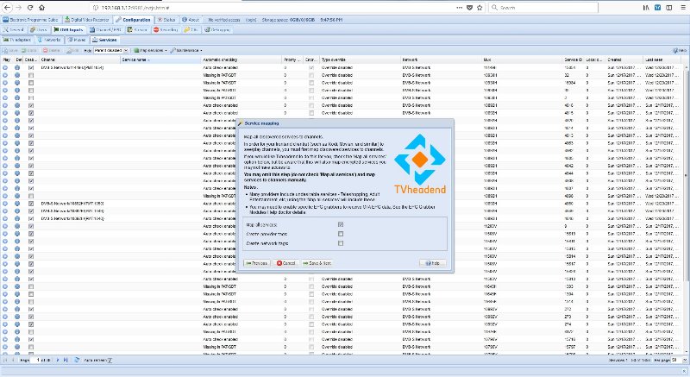Open the browser library icon
690x377 pixels.
click(x=646, y=8)
